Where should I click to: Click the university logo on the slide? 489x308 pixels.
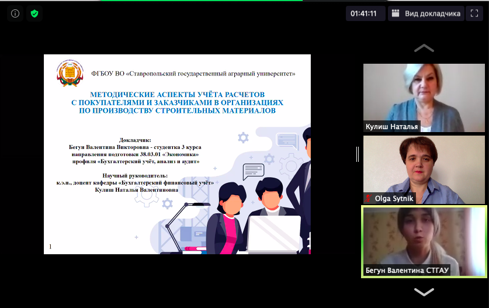point(70,72)
